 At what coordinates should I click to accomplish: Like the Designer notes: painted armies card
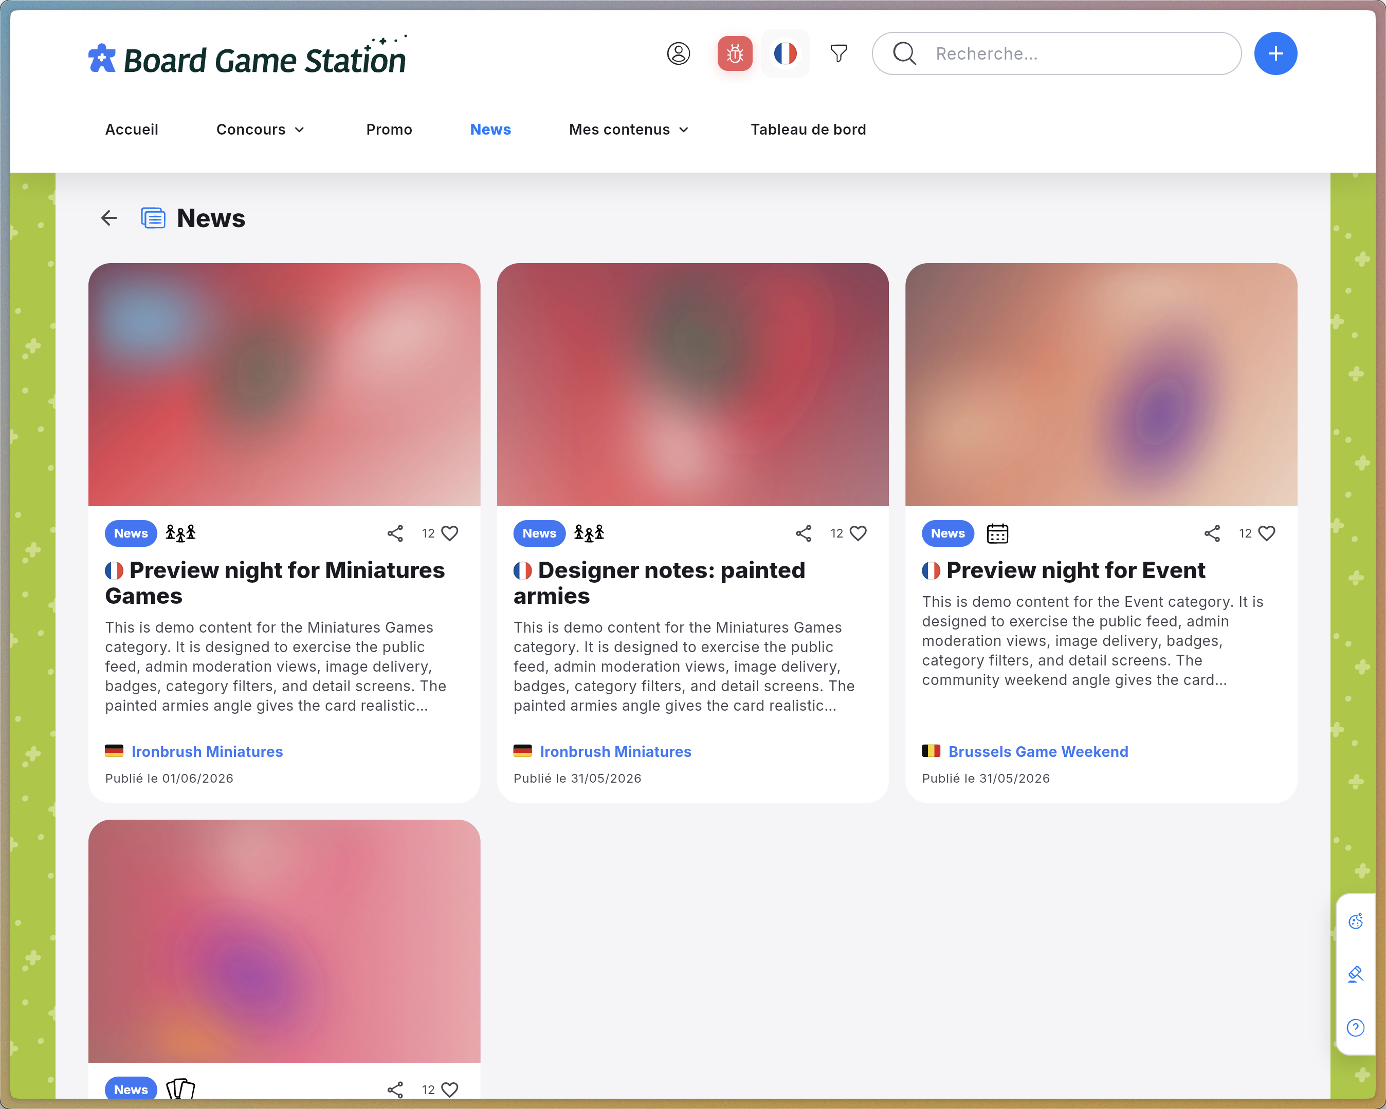click(858, 533)
